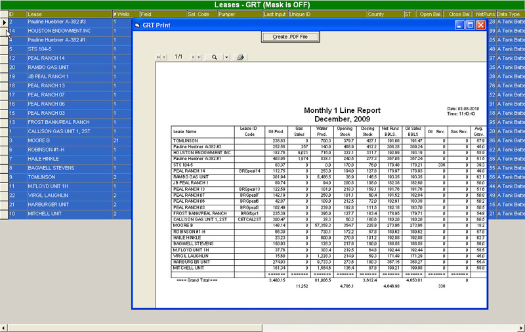Click the Unique ID column header
Image resolution: width=525 pixels, height=332 pixels.
tap(327, 14)
